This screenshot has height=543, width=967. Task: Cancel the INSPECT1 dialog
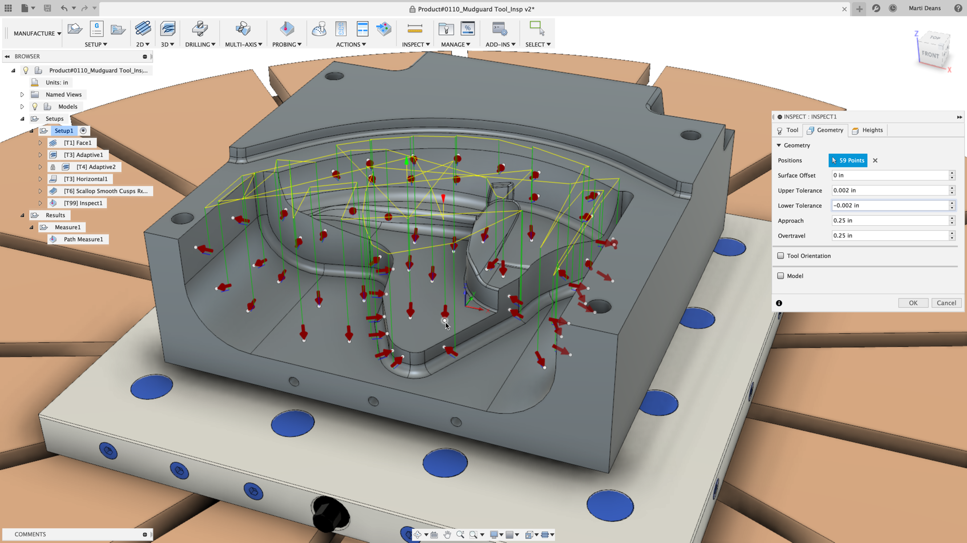click(946, 303)
